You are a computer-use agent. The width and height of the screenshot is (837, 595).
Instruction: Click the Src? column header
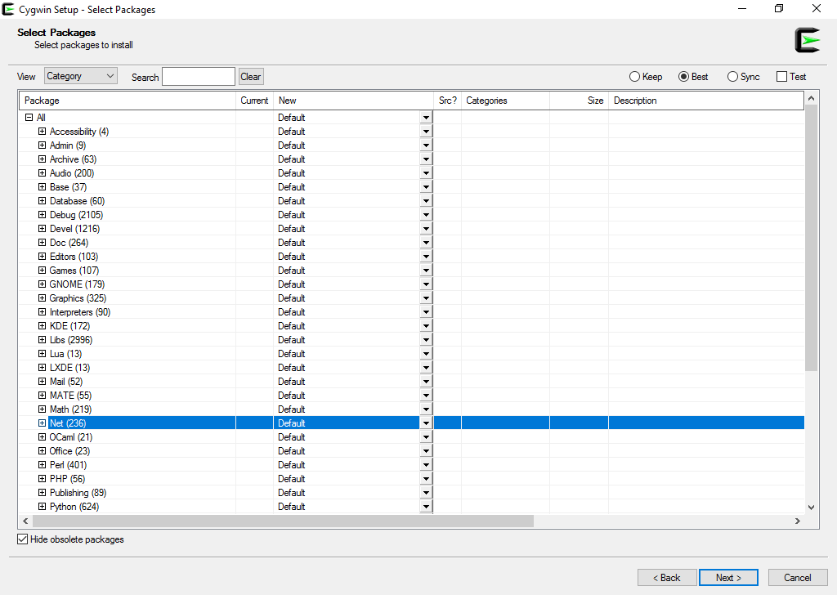tap(448, 101)
